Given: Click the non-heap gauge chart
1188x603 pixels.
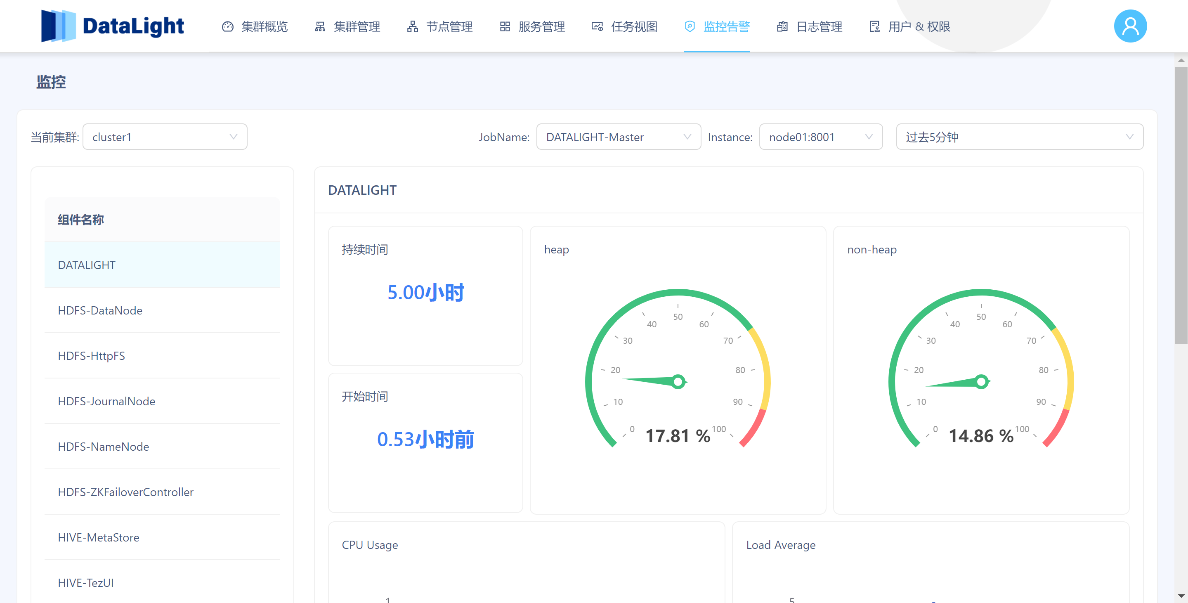Looking at the screenshot, I should [981, 369].
